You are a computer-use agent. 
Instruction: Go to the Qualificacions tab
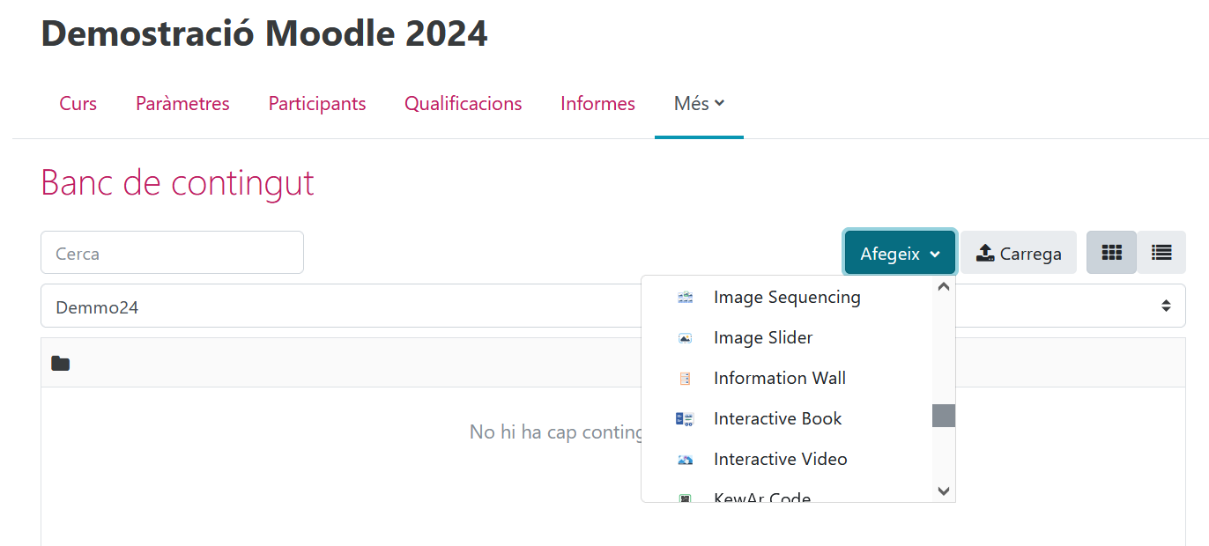point(463,104)
